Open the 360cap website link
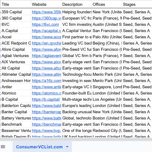The height and width of the screenshot is (152, 152). click(47, 18)
